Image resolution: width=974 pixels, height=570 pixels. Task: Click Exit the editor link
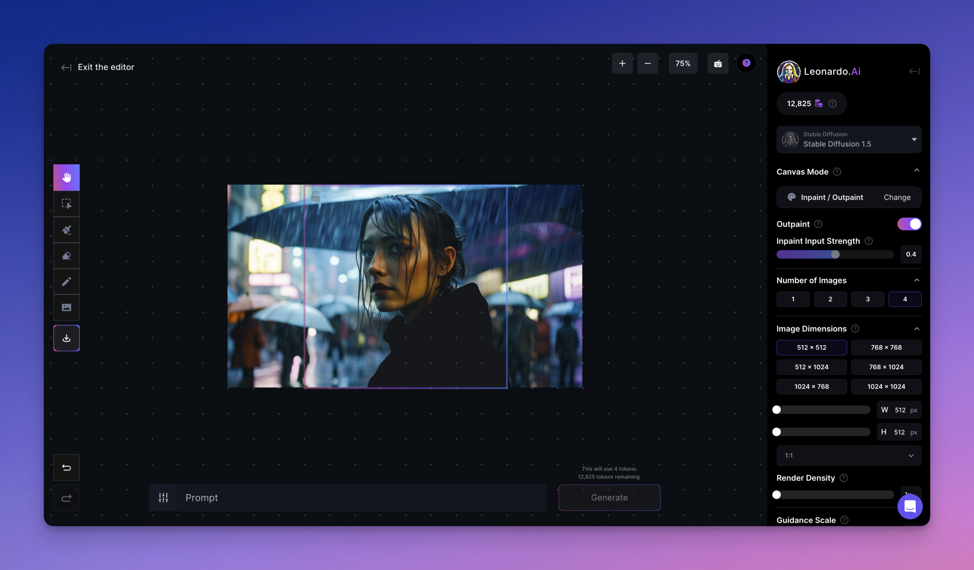(106, 67)
